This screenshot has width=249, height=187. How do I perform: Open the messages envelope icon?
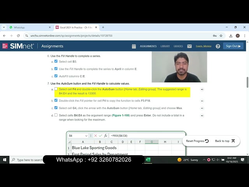tap(189, 46)
